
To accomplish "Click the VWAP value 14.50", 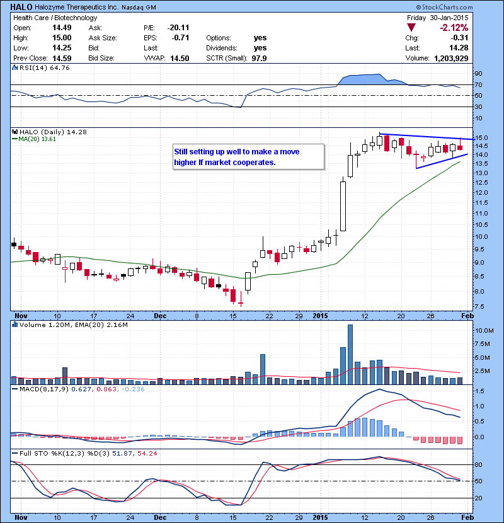I will click(180, 59).
